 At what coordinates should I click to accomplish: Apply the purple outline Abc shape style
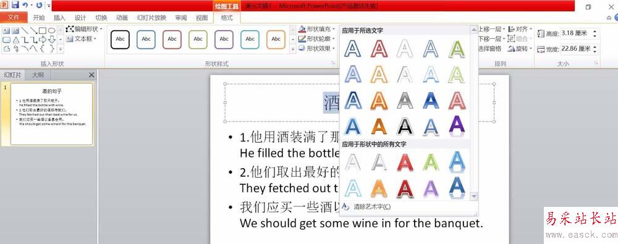click(x=224, y=40)
